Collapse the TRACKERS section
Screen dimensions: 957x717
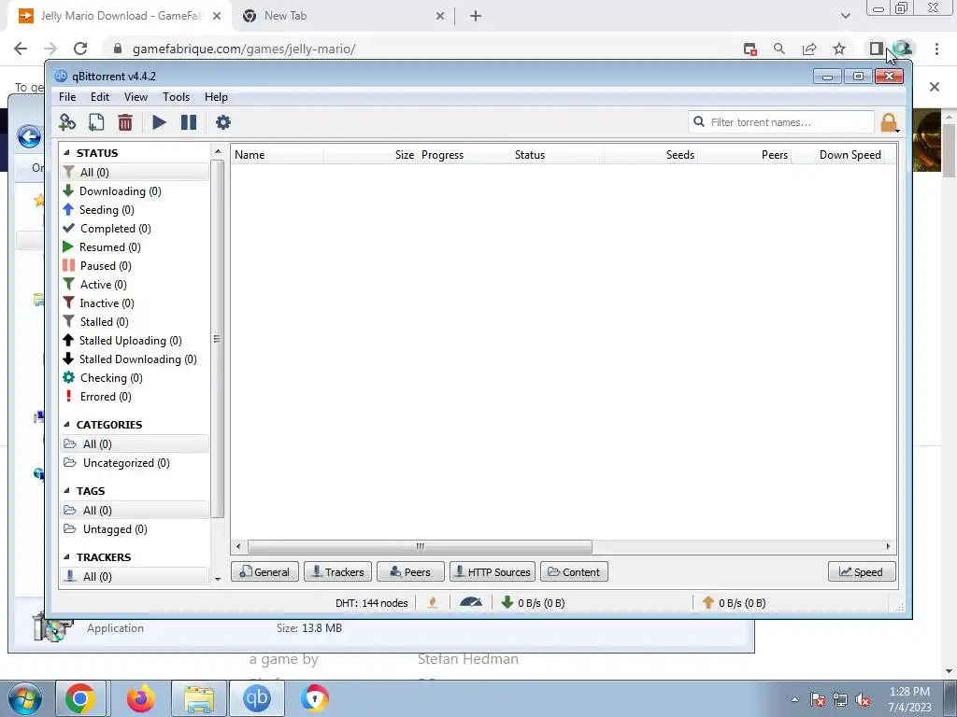66,557
